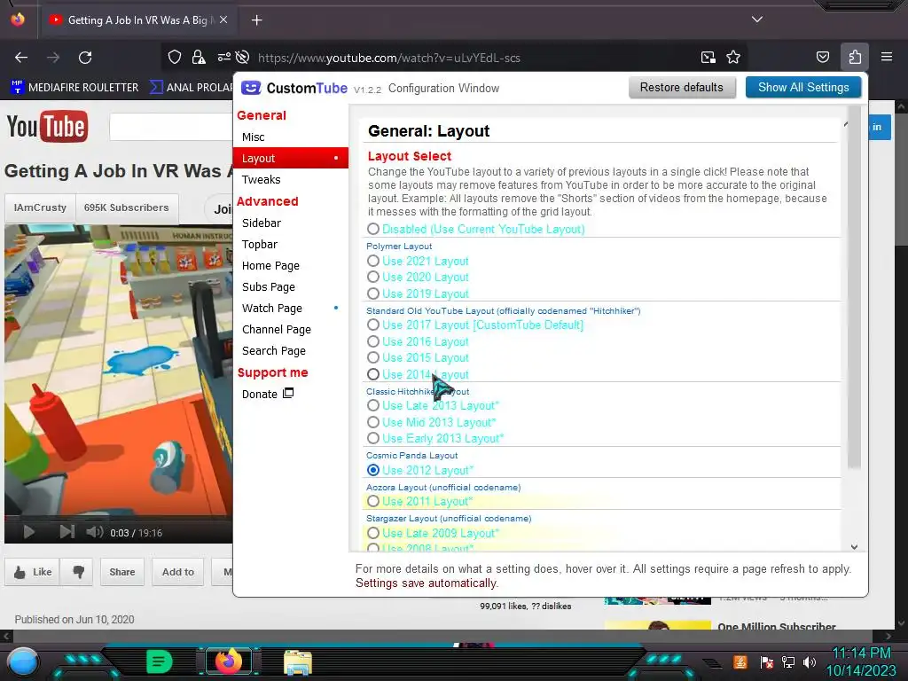Screen dimensions: 908x681
Task: Select Use 2021 Layout radio
Action: click(x=373, y=262)
